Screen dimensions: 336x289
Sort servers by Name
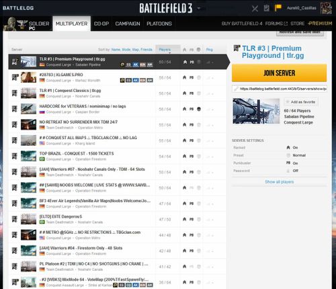116,50
